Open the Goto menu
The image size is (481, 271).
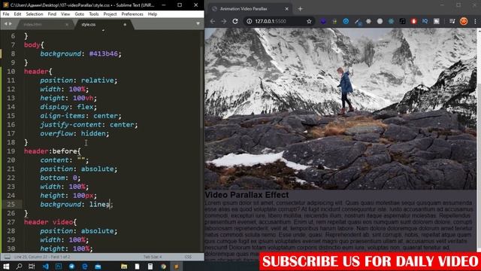79,14
